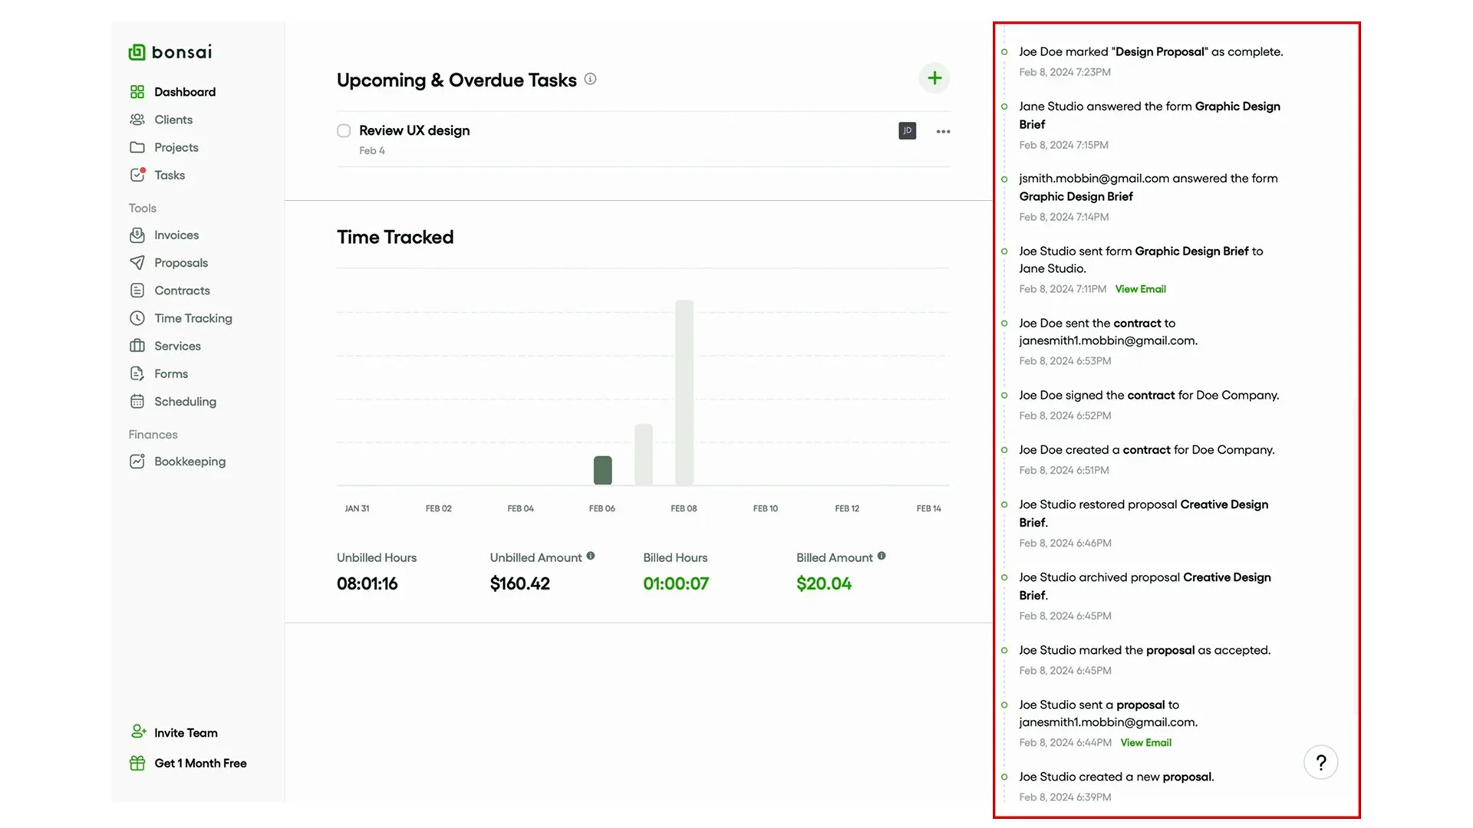Open the three-dot menu for Review UX design
This screenshot has height=828, width=1473.
[x=943, y=132]
